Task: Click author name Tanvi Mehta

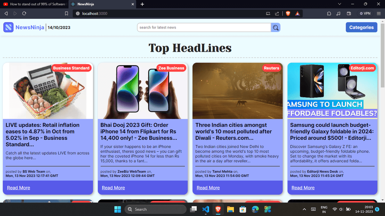Action: click(x=222, y=172)
